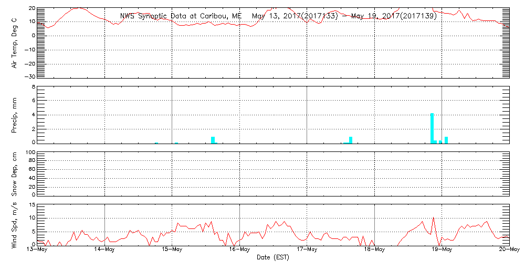The image size is (525, 262).
Task: Select the 13-May date tick label
Action: pos(37,250)
